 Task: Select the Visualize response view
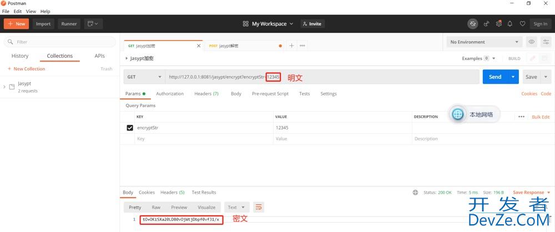tap(206, 207)
